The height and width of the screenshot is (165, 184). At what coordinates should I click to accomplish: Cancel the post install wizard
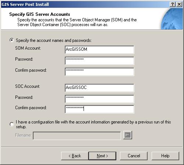click(x=134, y=156)
